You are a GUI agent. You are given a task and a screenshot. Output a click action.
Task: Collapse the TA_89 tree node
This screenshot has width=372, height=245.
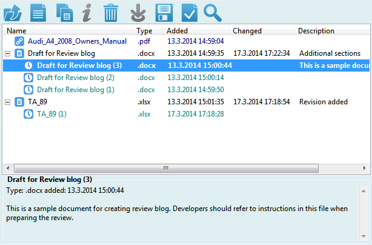(7, 102)
